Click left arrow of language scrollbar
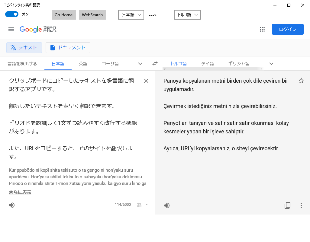Image resolution: width=310 pixels, height=242 pixels. [x=165, y=69]
